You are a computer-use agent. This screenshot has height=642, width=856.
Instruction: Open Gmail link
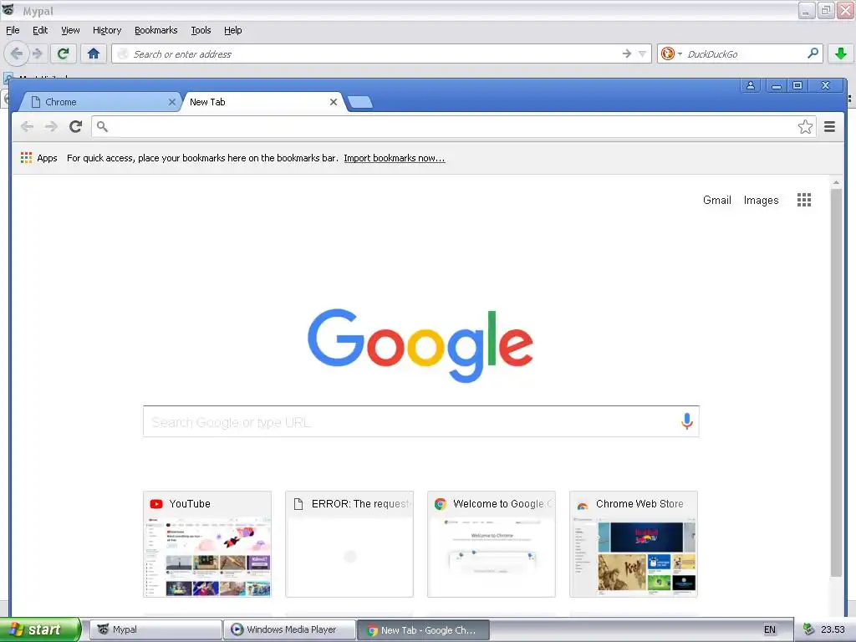[716, 201]
